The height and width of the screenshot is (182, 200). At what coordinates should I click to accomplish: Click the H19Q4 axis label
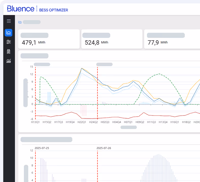[70, 122]
